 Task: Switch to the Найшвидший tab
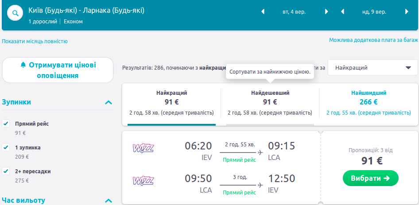point(369,103)
